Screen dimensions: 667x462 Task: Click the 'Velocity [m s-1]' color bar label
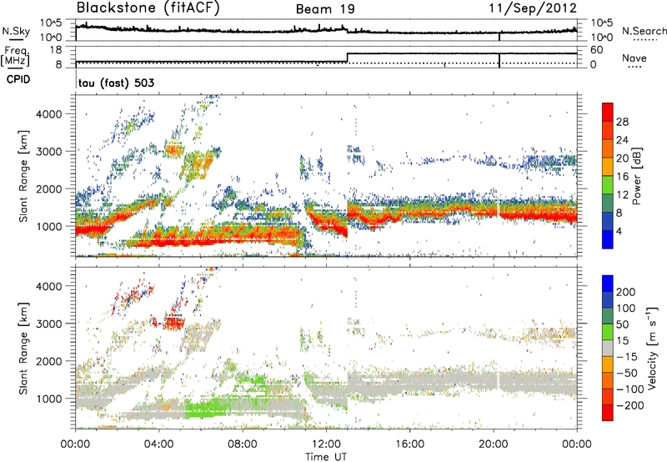click(653, 348)
